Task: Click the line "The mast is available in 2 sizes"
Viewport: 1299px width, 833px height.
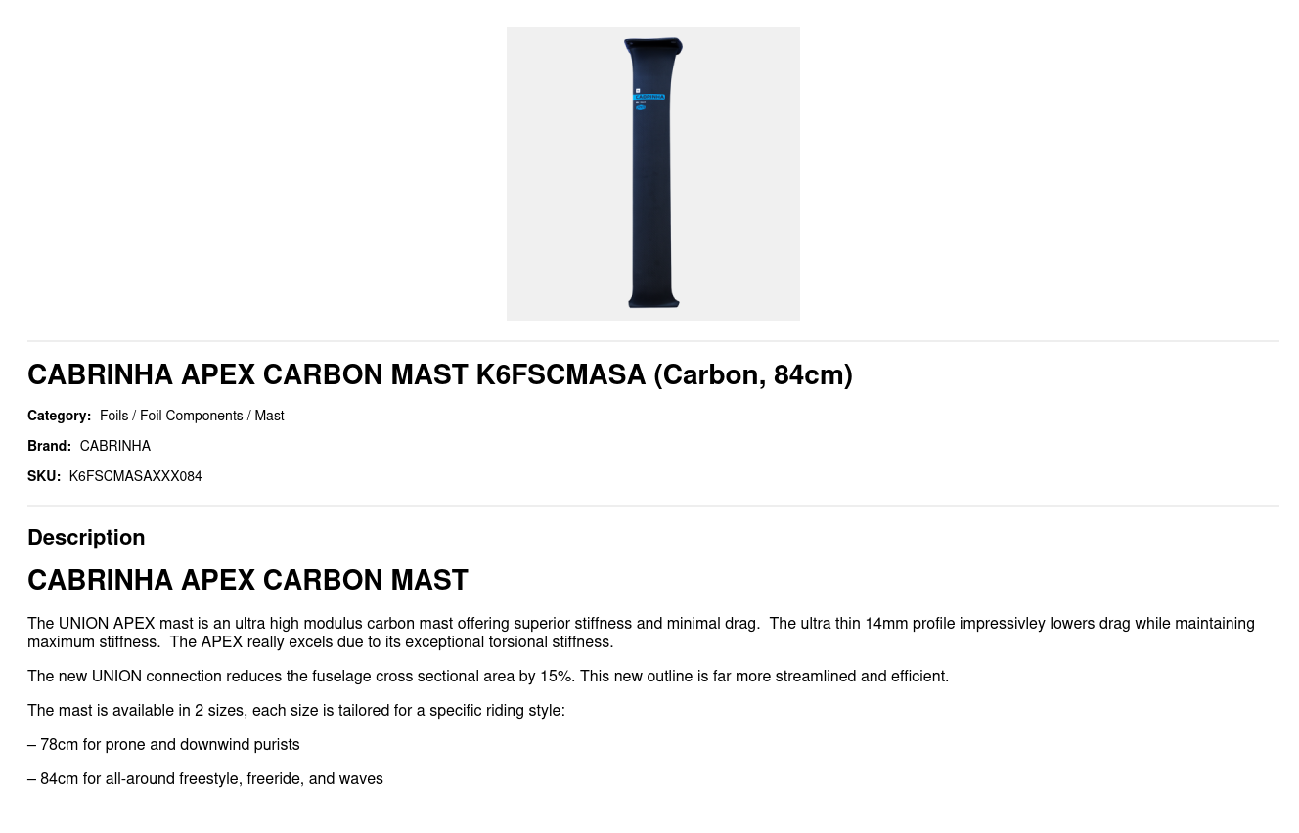Action: coord(295,710)
